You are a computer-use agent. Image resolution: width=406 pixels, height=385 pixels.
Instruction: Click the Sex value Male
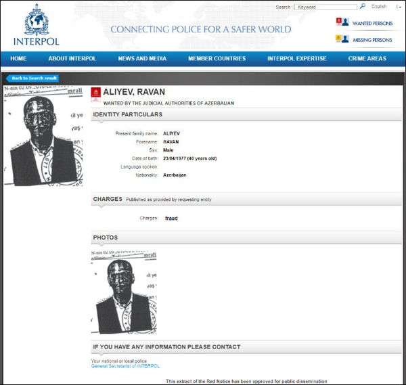click(x=168, y=150)
